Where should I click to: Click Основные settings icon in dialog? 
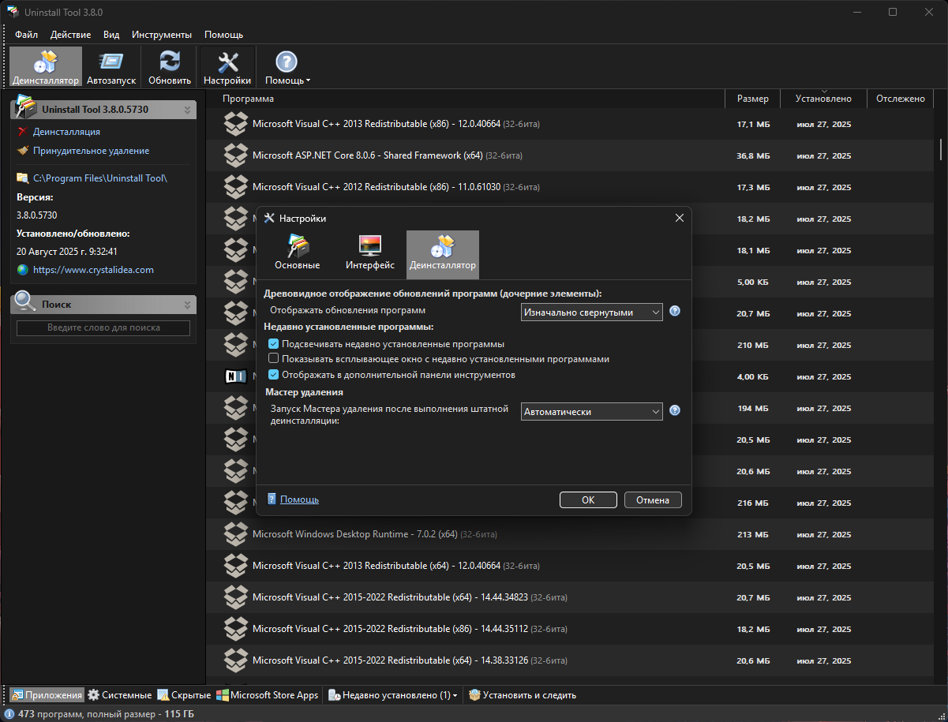298,245
